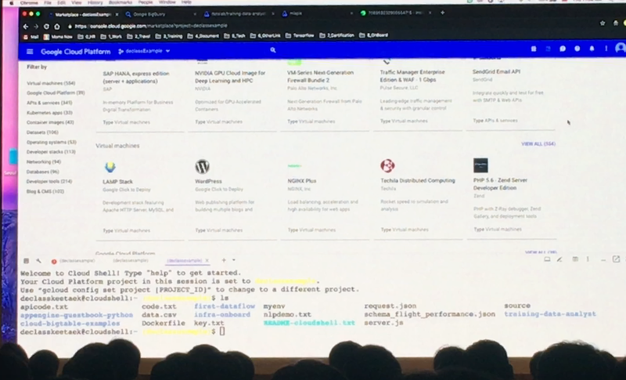626x380 pixels.
Task: Switch to the second Cloud Shell session tab
Action: [130, 261]
